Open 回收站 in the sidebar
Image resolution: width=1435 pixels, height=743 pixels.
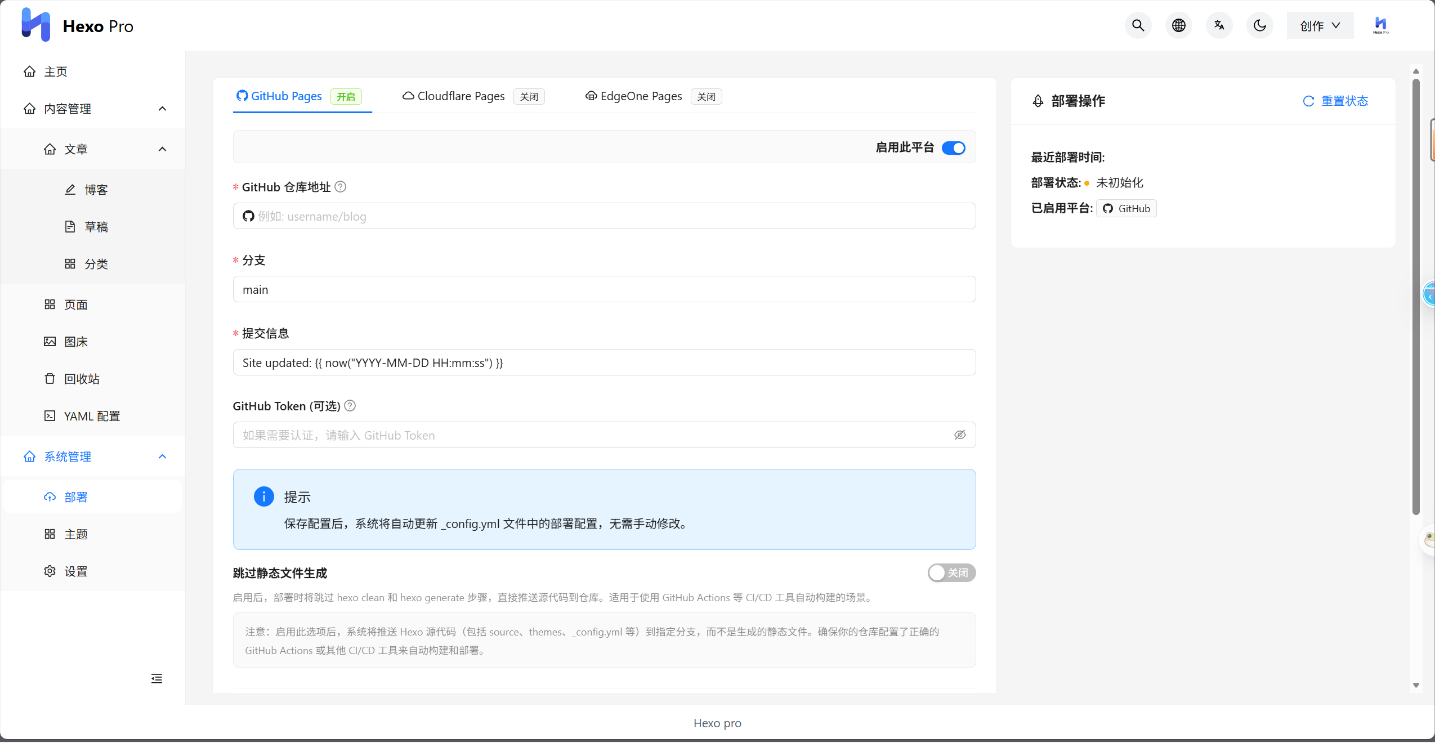[x=93, y=379]
